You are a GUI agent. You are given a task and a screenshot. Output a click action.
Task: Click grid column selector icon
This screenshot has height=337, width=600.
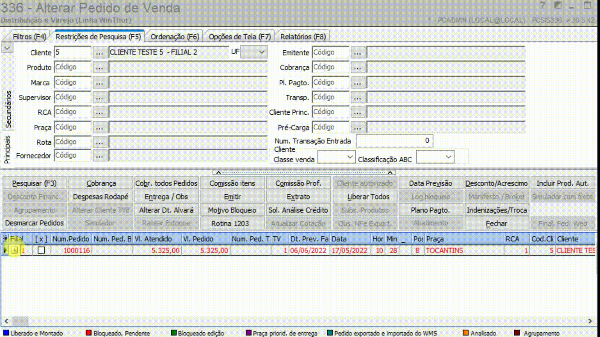coord(5,239)
